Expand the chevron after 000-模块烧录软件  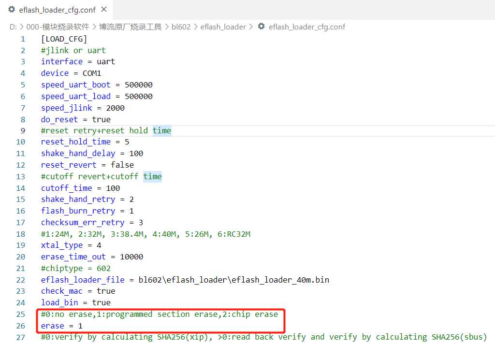coord(94,27)
